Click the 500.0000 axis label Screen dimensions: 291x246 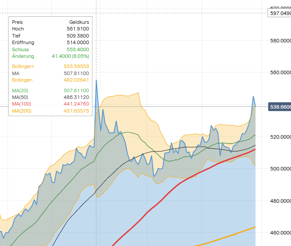point(280,169)
